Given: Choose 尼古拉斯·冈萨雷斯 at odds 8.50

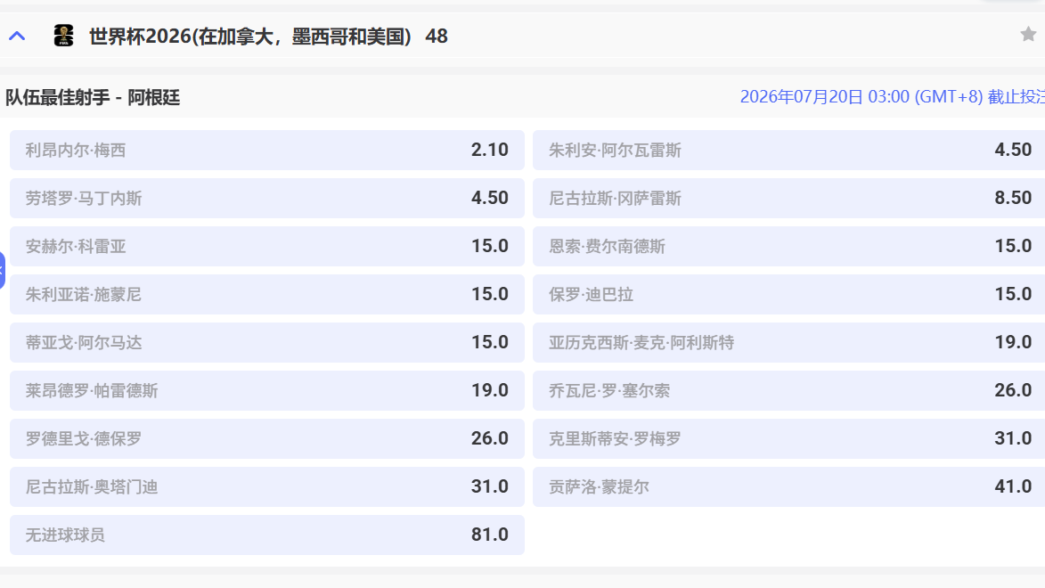Looking at the screenshot, I should click(x=788, y=199).
